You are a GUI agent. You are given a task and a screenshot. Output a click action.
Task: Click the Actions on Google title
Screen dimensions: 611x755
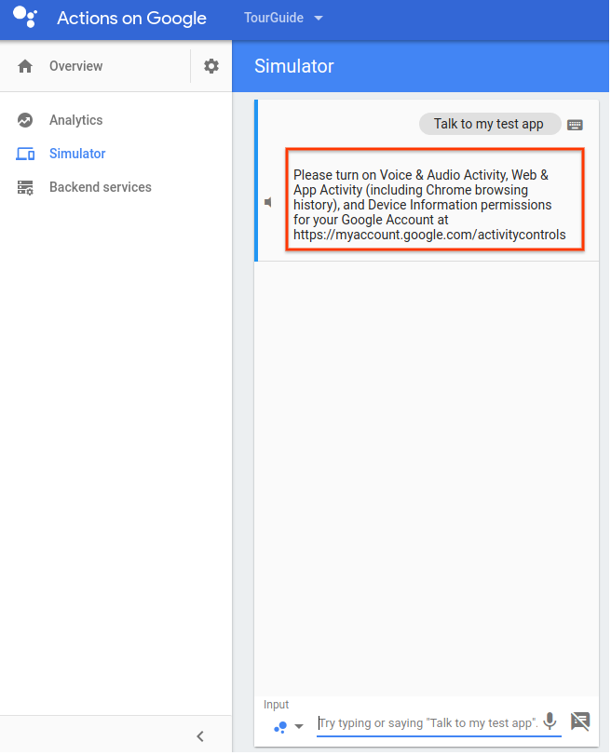tap(131, 19)
